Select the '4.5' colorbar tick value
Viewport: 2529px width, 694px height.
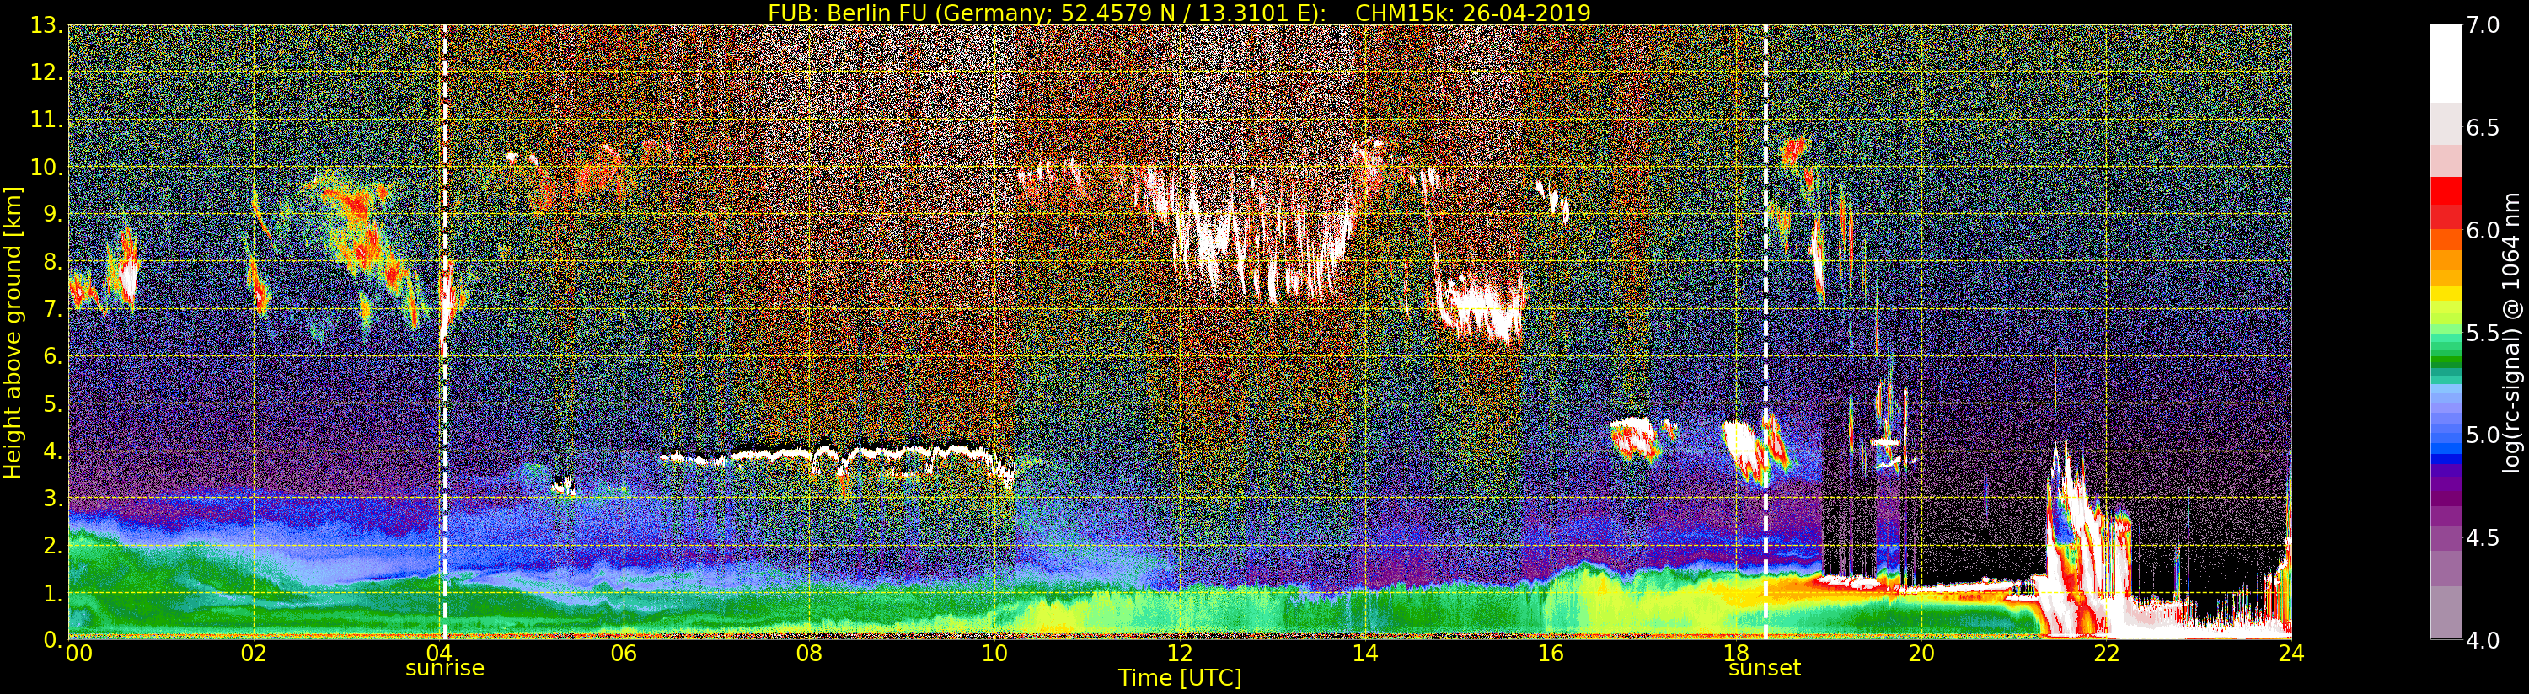2483,537
